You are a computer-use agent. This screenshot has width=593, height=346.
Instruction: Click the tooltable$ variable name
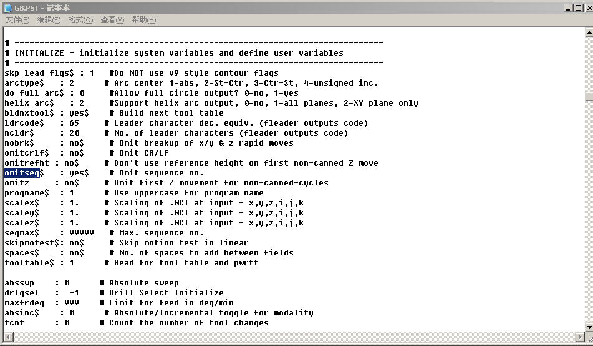29,263
